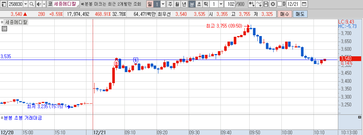The height and width of the screenshot is (135, 363).
Task: Click the B buy marker on chart
Action: pyautogui.click(x=116, y=63)
